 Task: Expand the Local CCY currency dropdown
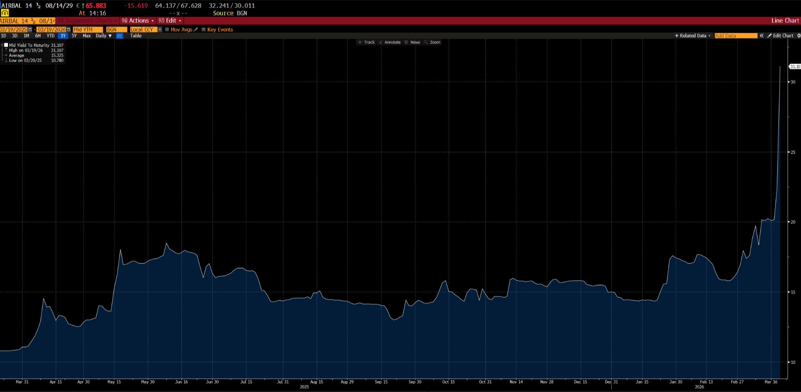point(160,30)
